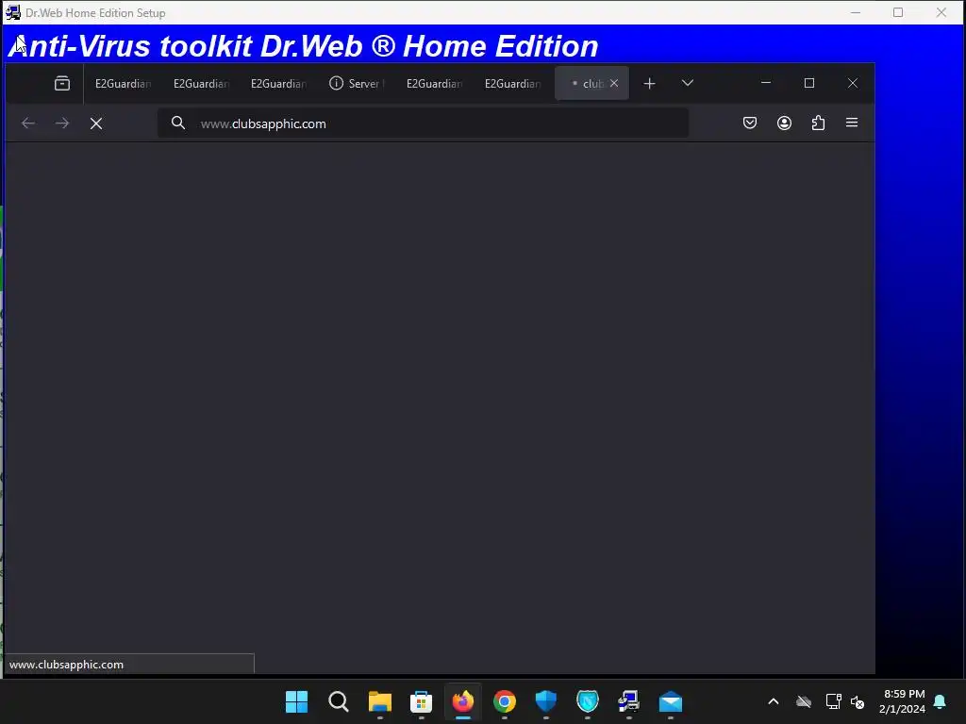
Task: Open the blue shield security app on taskbar
Action: (546, 701)
